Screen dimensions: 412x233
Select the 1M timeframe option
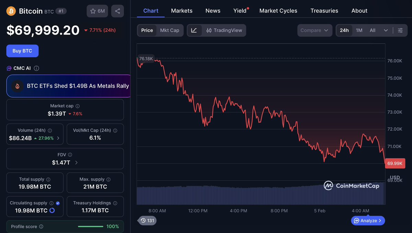pyautogui.click(x=359, y=30)
